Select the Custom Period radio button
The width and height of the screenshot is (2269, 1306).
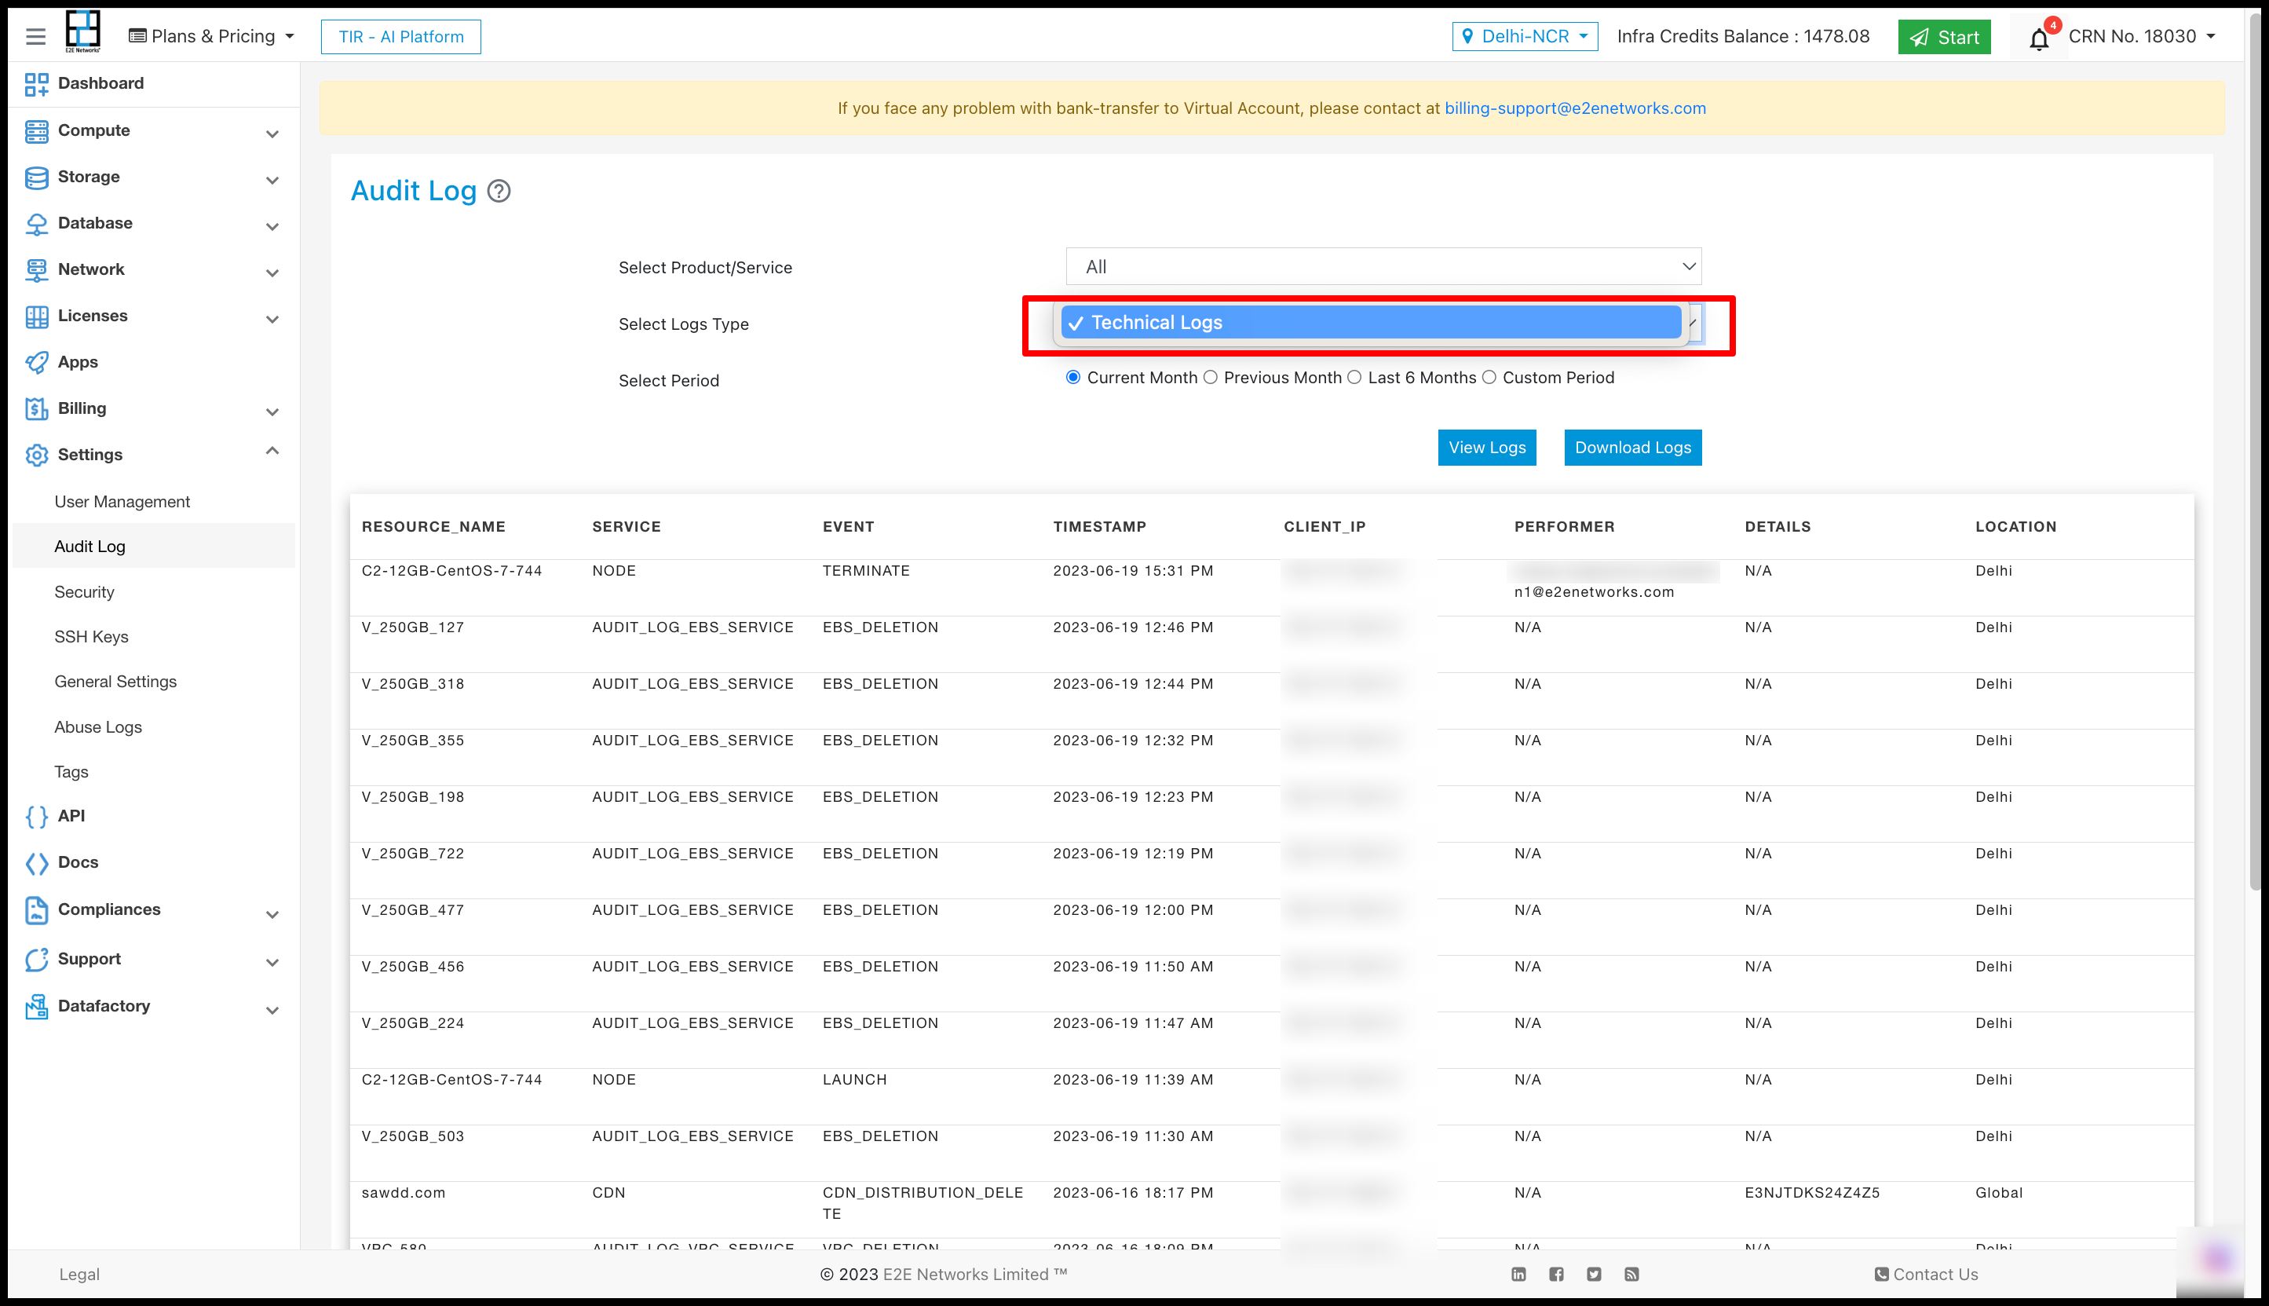click(x=1489, y=378)
